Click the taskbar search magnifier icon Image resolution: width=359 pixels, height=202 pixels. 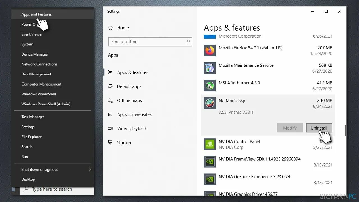point(26,189)
